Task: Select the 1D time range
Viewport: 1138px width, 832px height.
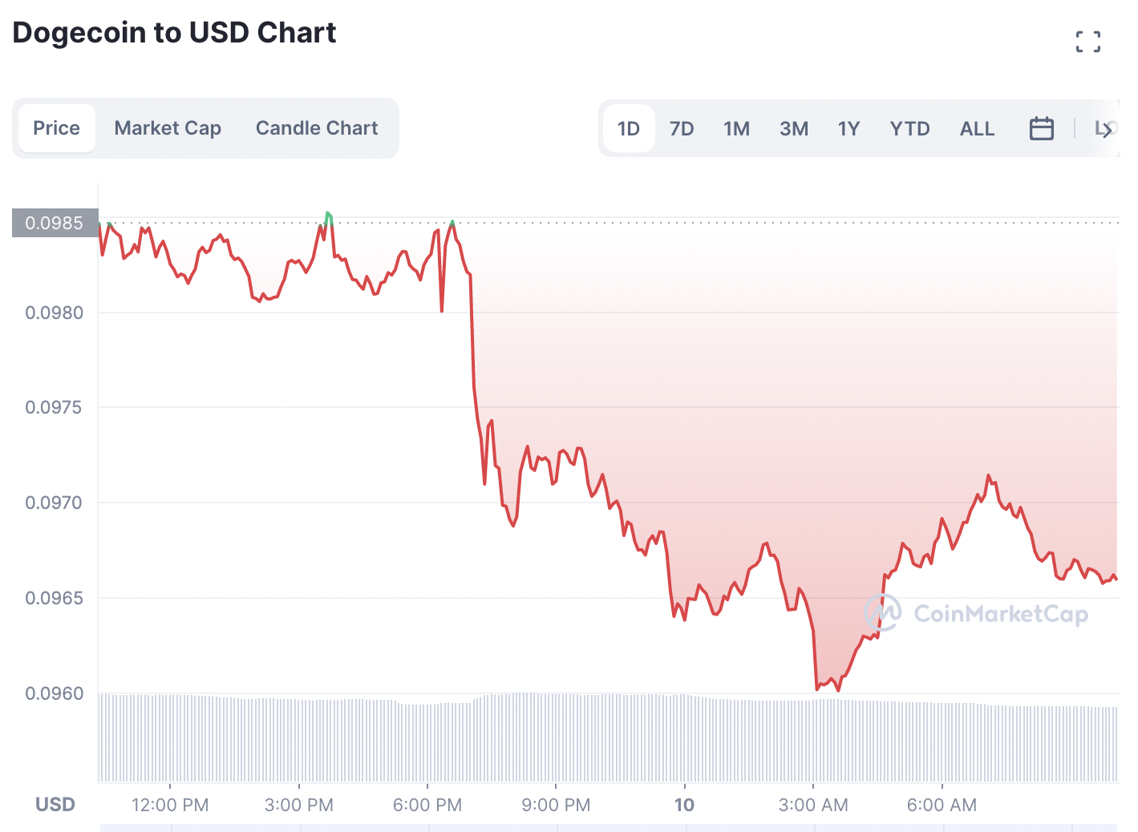Action: 629,127
